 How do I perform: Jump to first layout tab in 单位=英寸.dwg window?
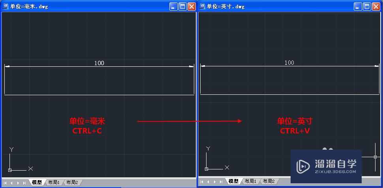click(x=202, y=182)
